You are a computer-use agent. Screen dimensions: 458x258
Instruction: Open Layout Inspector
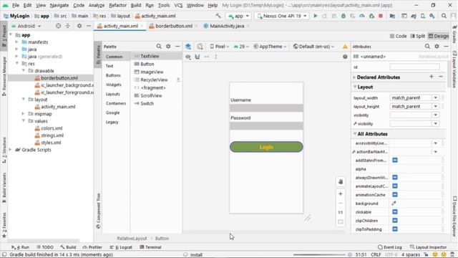428,247
